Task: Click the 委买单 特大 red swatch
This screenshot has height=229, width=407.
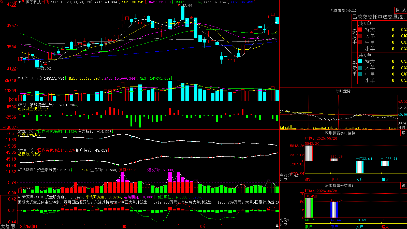Action: [360, 30]
